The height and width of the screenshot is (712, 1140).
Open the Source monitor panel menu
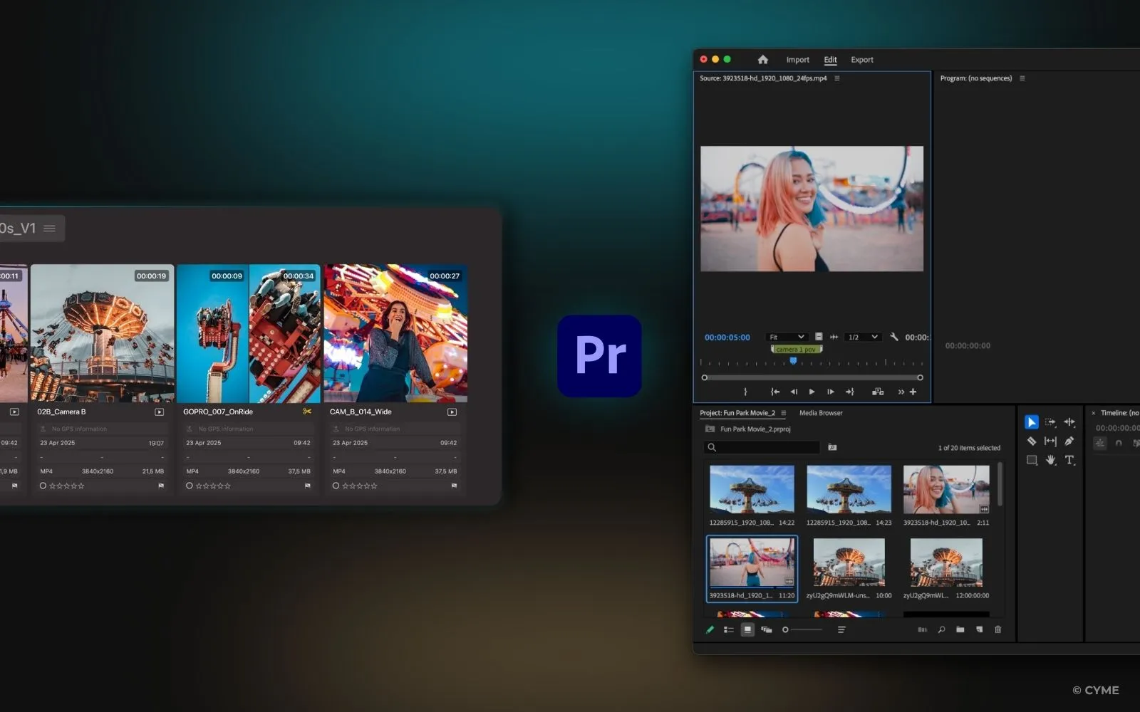[837, 78]
